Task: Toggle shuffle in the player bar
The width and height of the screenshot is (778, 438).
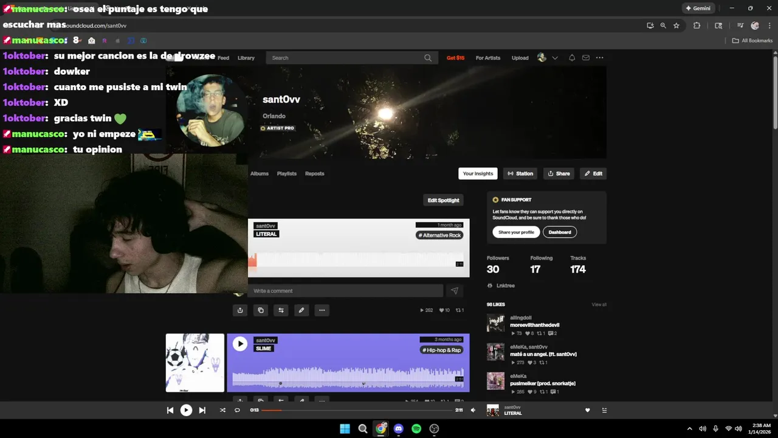Action: coord(222,410)
